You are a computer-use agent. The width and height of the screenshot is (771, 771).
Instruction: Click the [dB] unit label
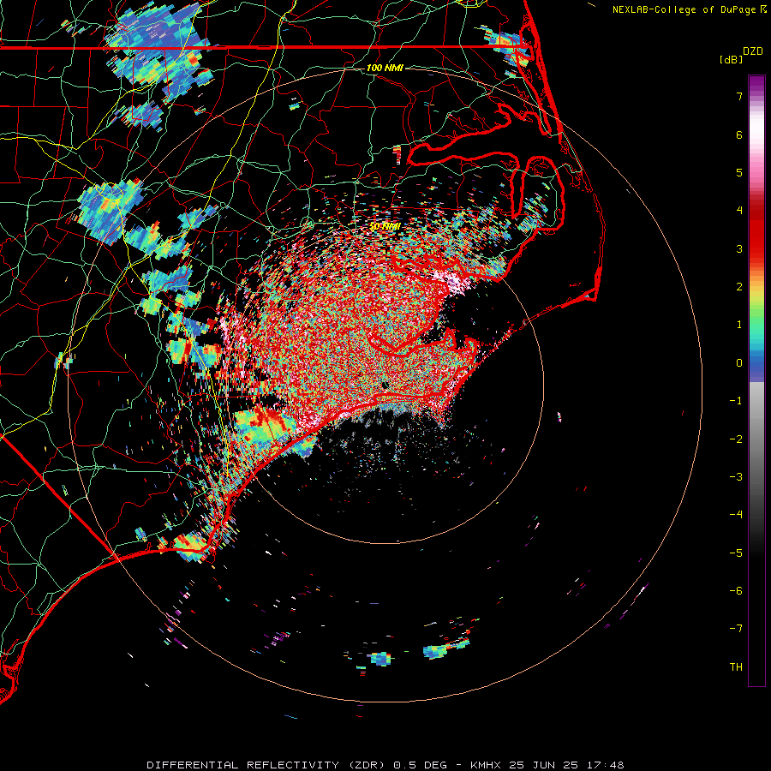point(732,59)
